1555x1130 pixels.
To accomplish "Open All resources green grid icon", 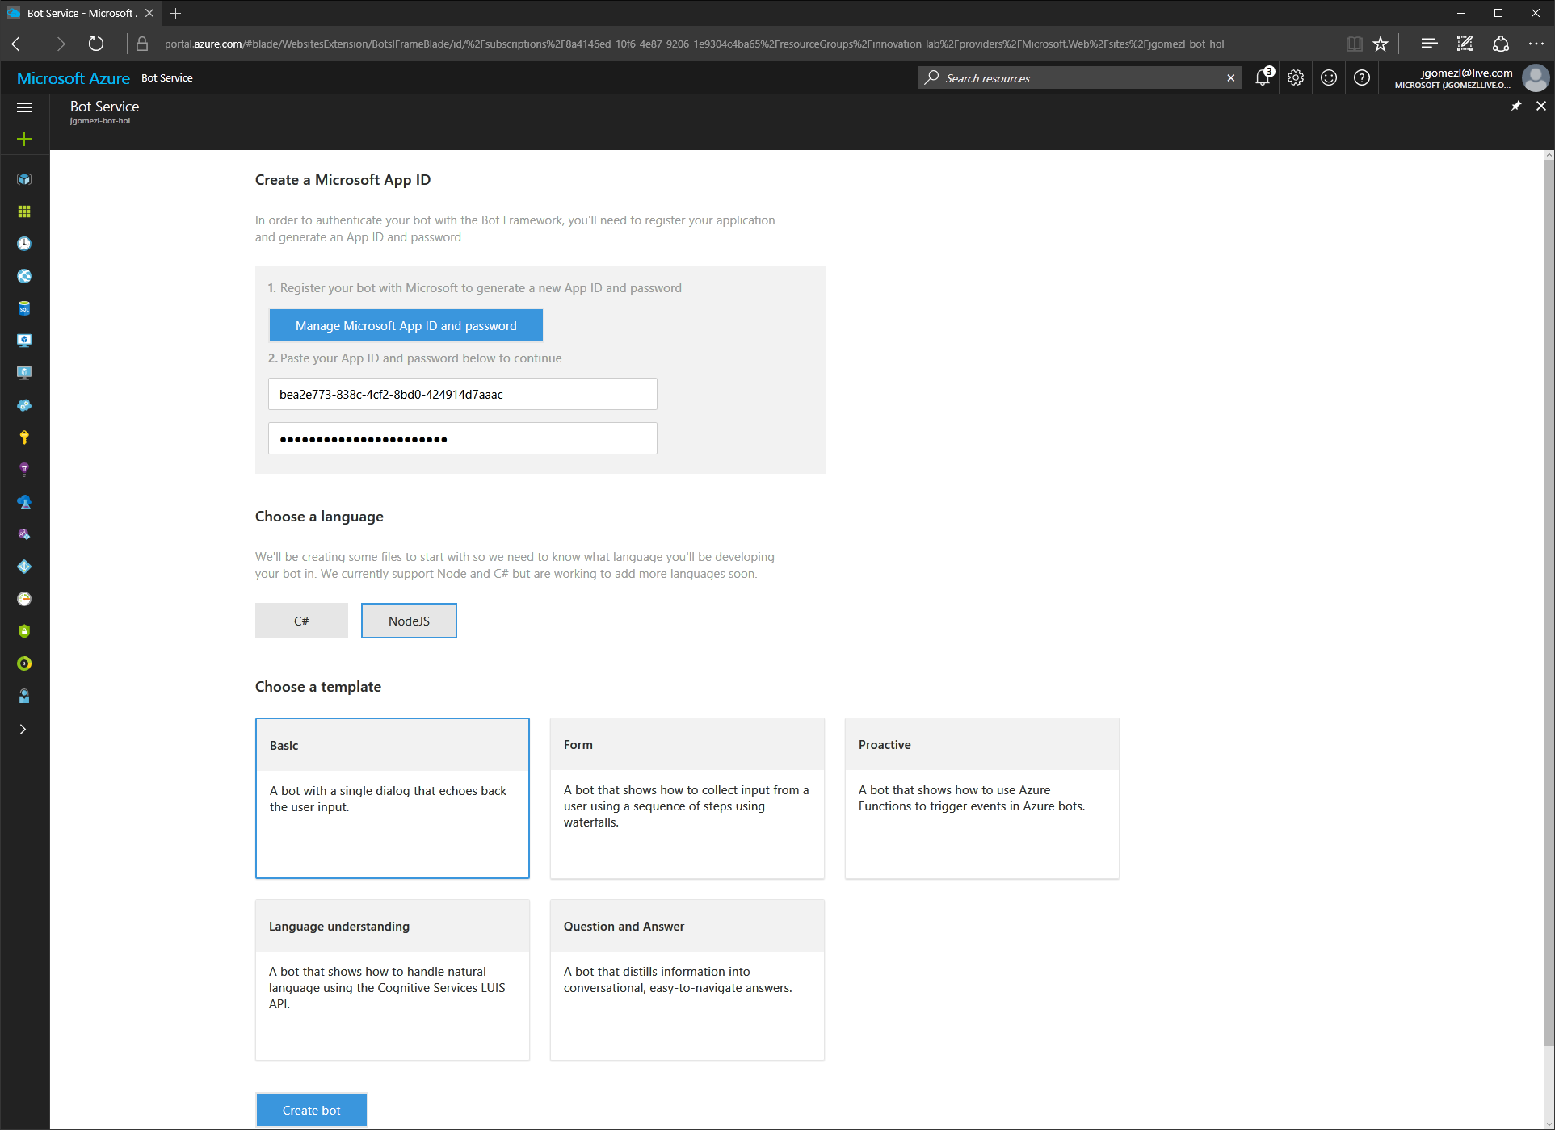I will tap(24, 211).
